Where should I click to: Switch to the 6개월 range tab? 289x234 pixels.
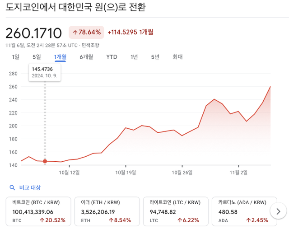pos(86,57)
